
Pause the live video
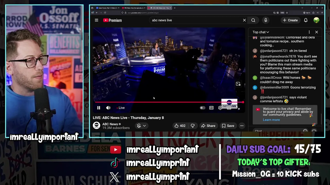click(99, 108)
